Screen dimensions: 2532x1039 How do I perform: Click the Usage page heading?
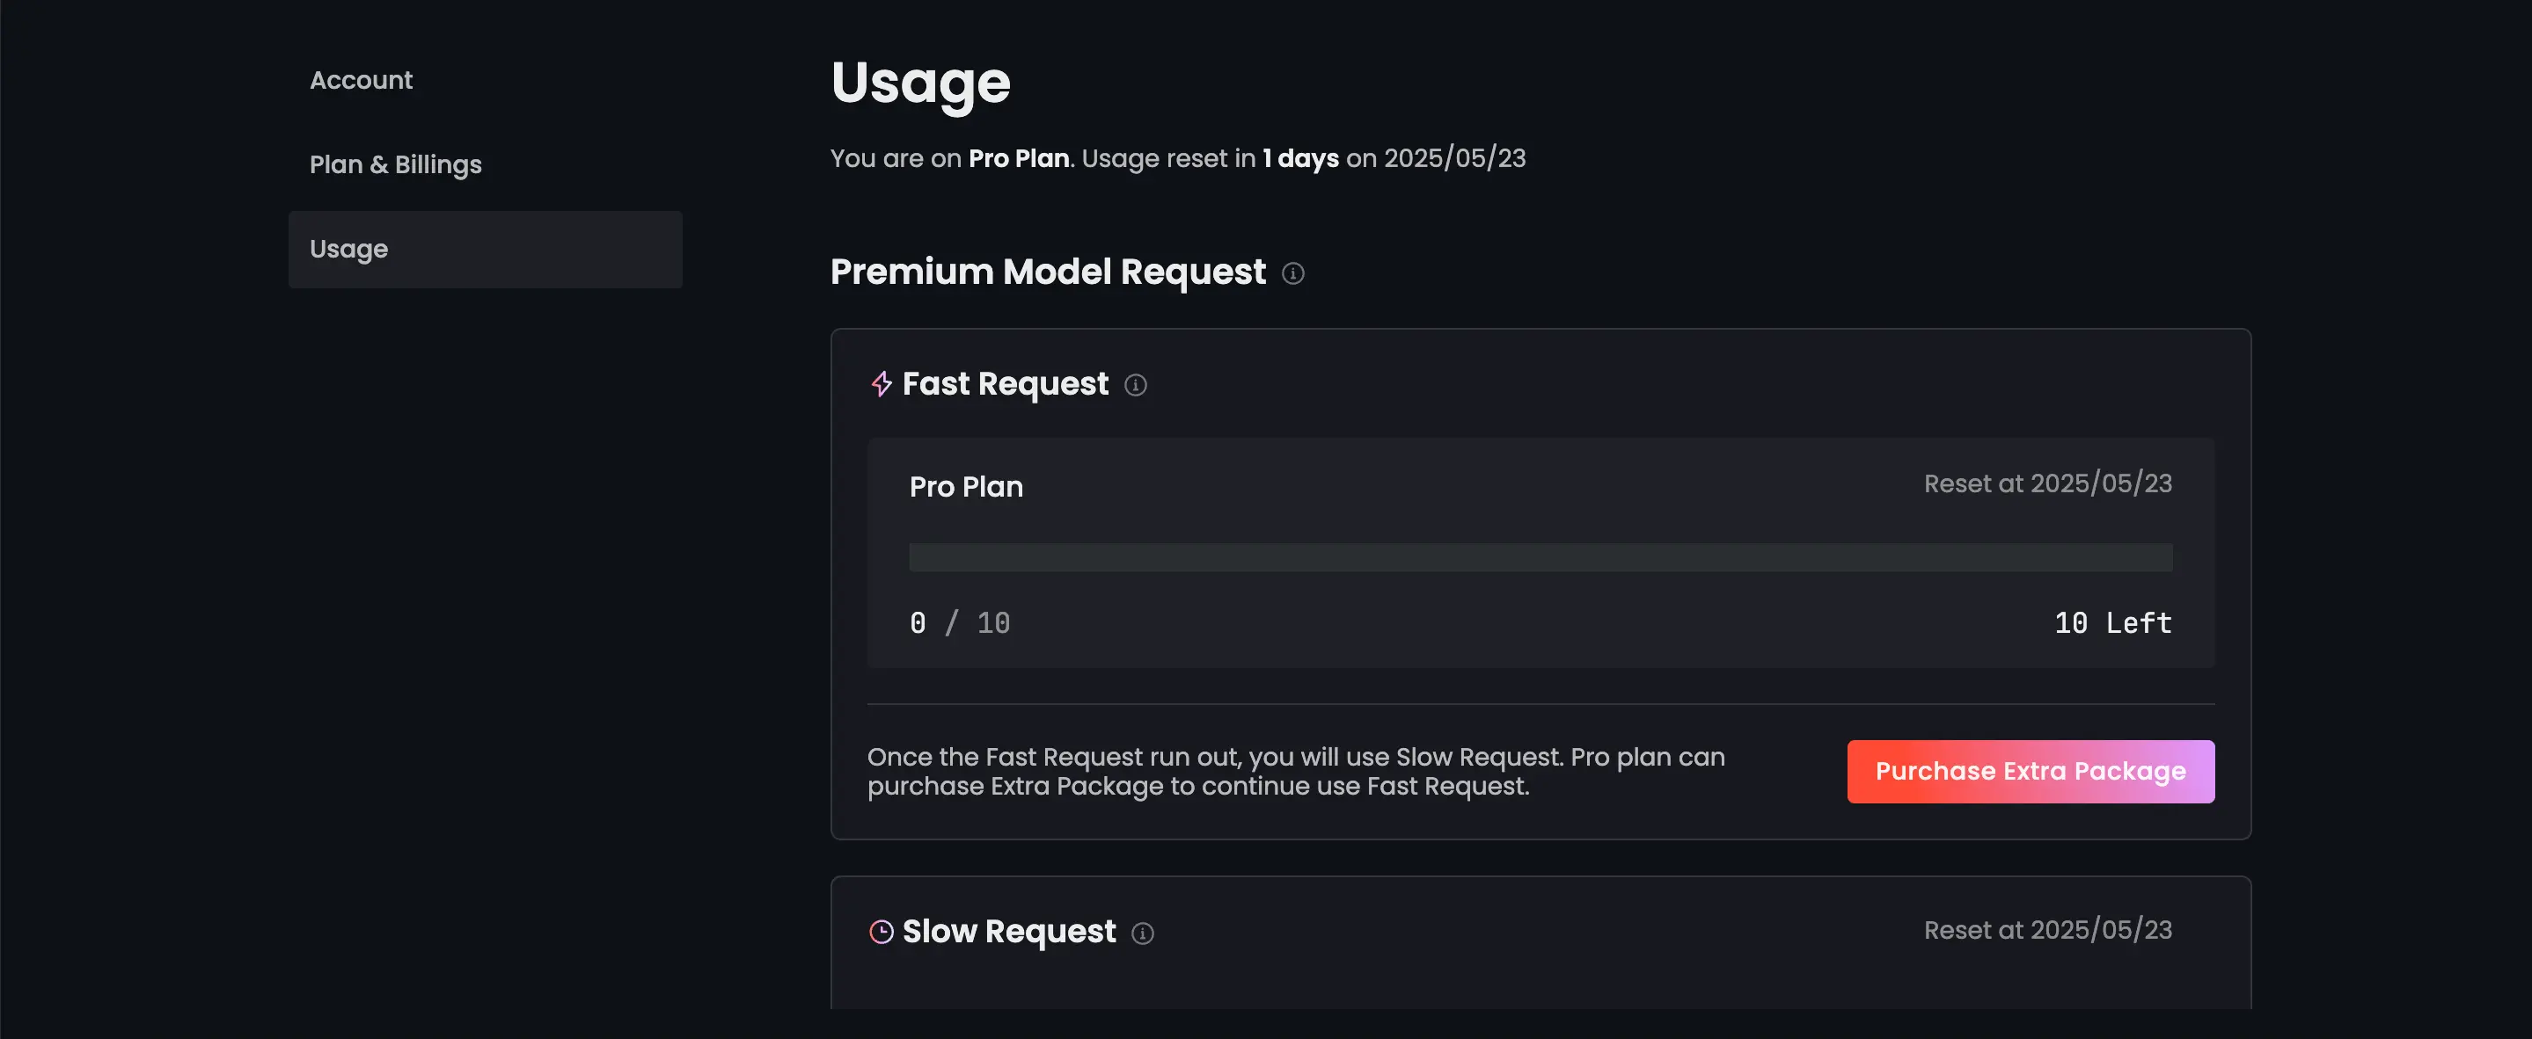coord(920,84)
